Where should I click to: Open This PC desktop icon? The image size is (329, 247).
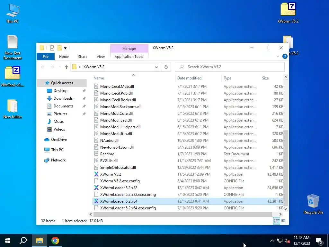(13, 13)
